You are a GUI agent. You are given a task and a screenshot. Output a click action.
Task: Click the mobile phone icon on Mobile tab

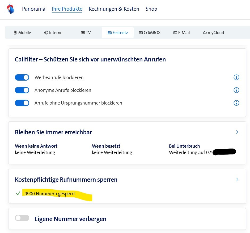click(x=15, y=32)
